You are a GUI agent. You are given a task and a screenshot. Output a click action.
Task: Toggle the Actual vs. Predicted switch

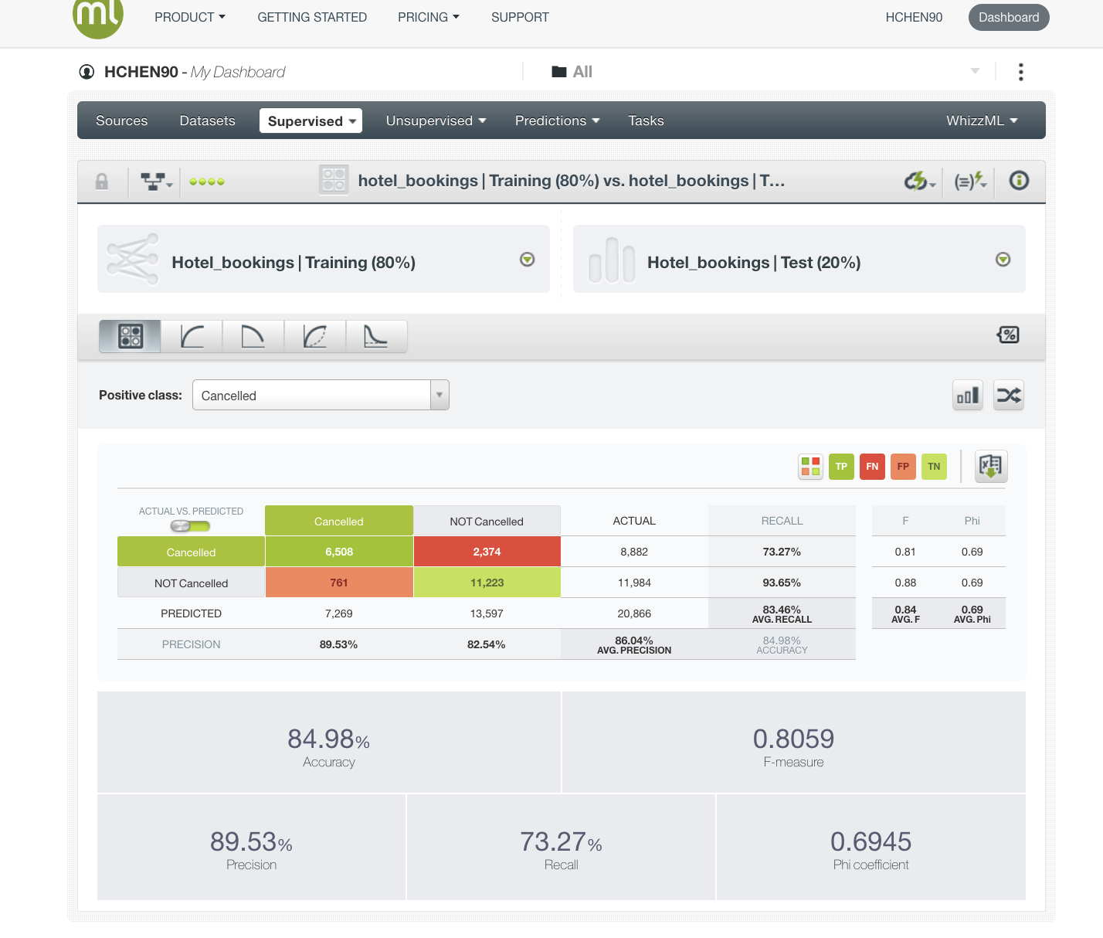point(191,526)
